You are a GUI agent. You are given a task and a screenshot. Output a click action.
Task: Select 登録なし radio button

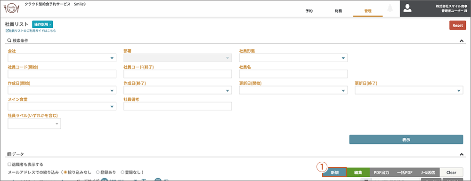(122, 173)
